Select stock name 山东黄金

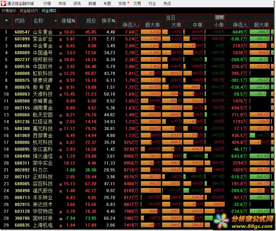(43, 32)
